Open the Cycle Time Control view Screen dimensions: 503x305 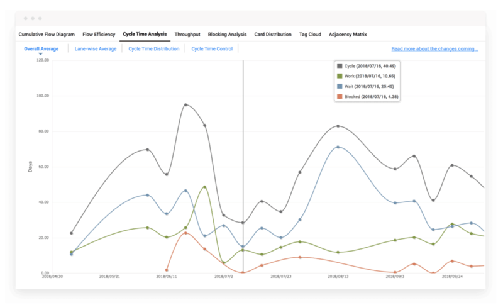212,49
